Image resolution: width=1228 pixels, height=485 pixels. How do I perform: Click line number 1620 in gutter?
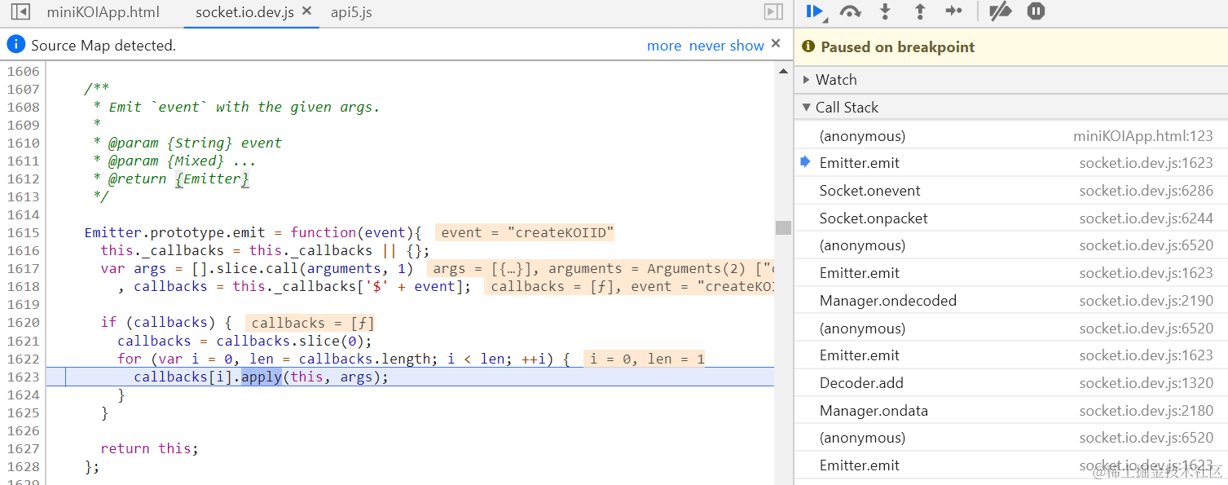[23, 322]
